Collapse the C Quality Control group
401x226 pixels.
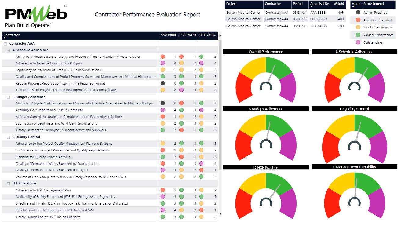(x=9, y=137)
